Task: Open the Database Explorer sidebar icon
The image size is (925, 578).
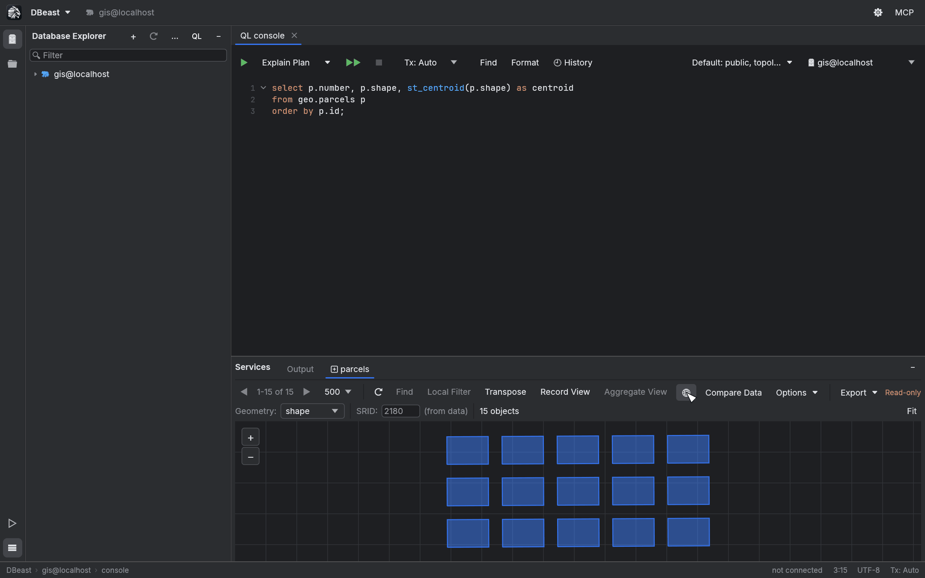Action: click(12, 39)
